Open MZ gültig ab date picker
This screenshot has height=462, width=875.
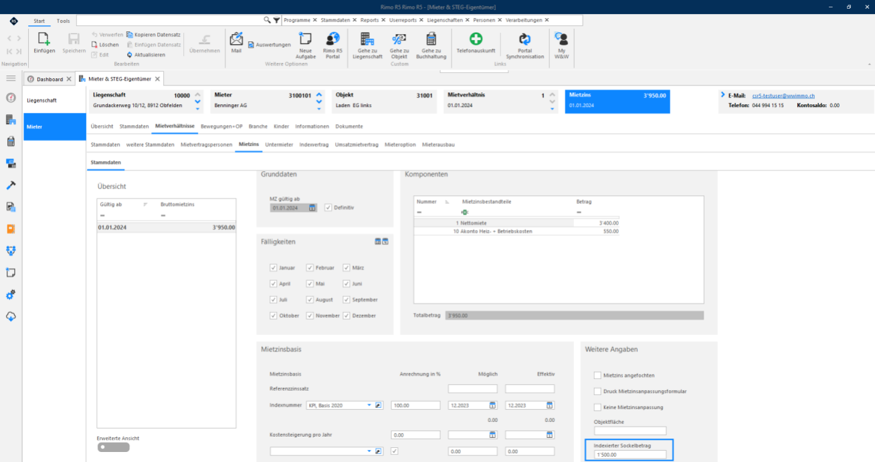(312, 208)
